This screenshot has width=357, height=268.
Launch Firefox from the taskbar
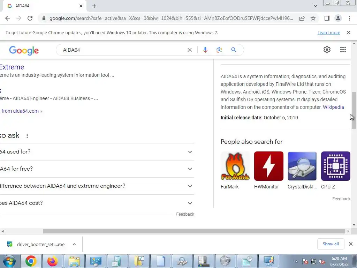[x=52, y=261]
